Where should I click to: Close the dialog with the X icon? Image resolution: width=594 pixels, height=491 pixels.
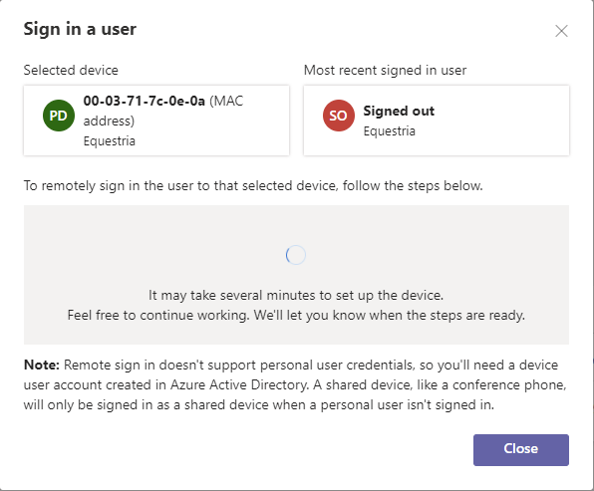pos(561,31)
